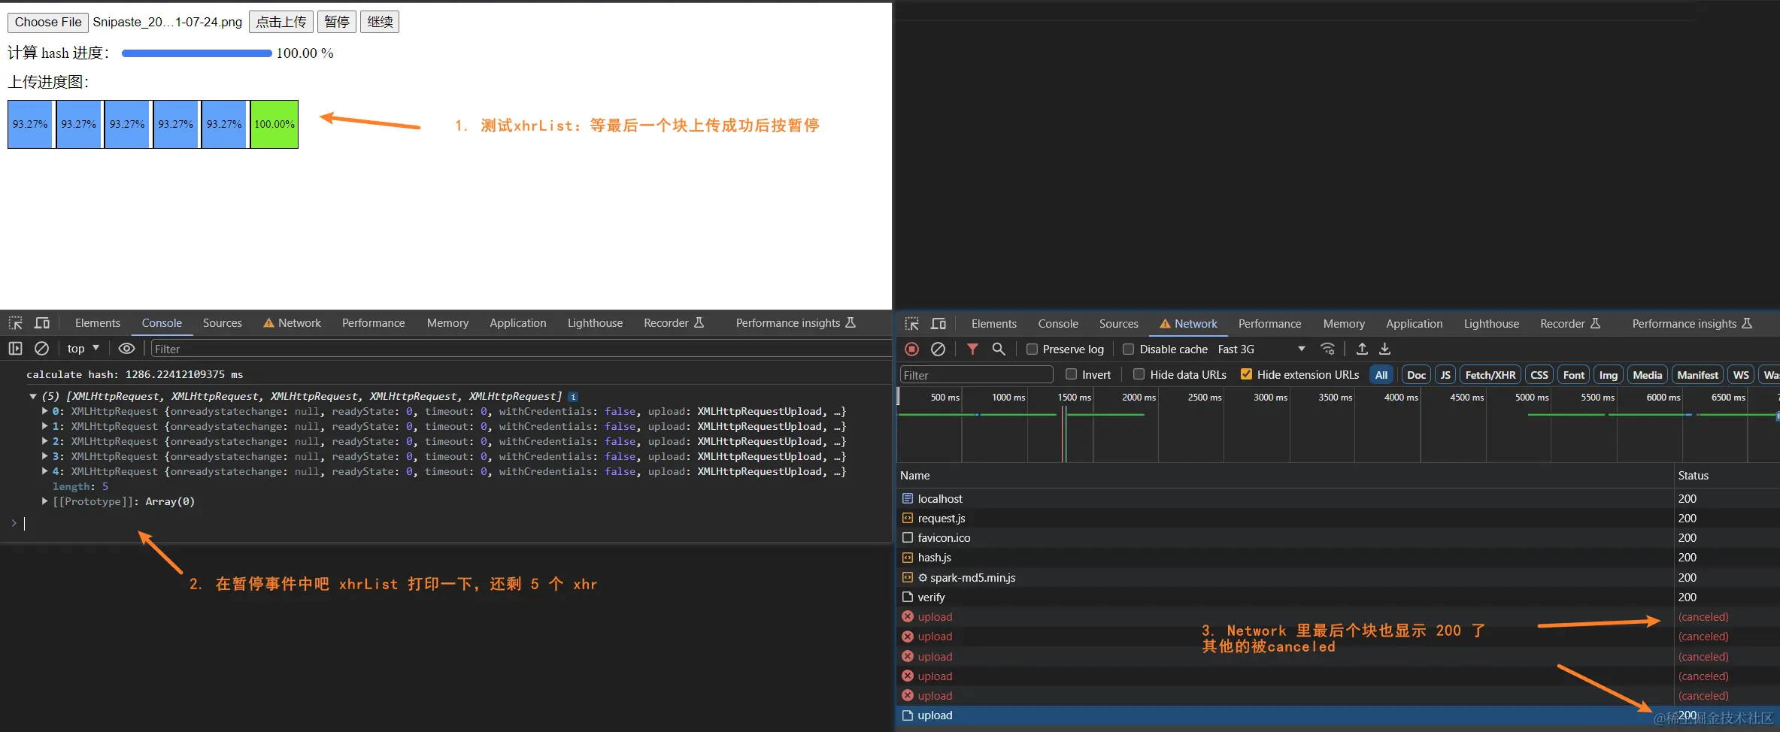1780x732 pixels.
Task: Select the spark-md5.min.js request row
Action: coord(1338,578)
